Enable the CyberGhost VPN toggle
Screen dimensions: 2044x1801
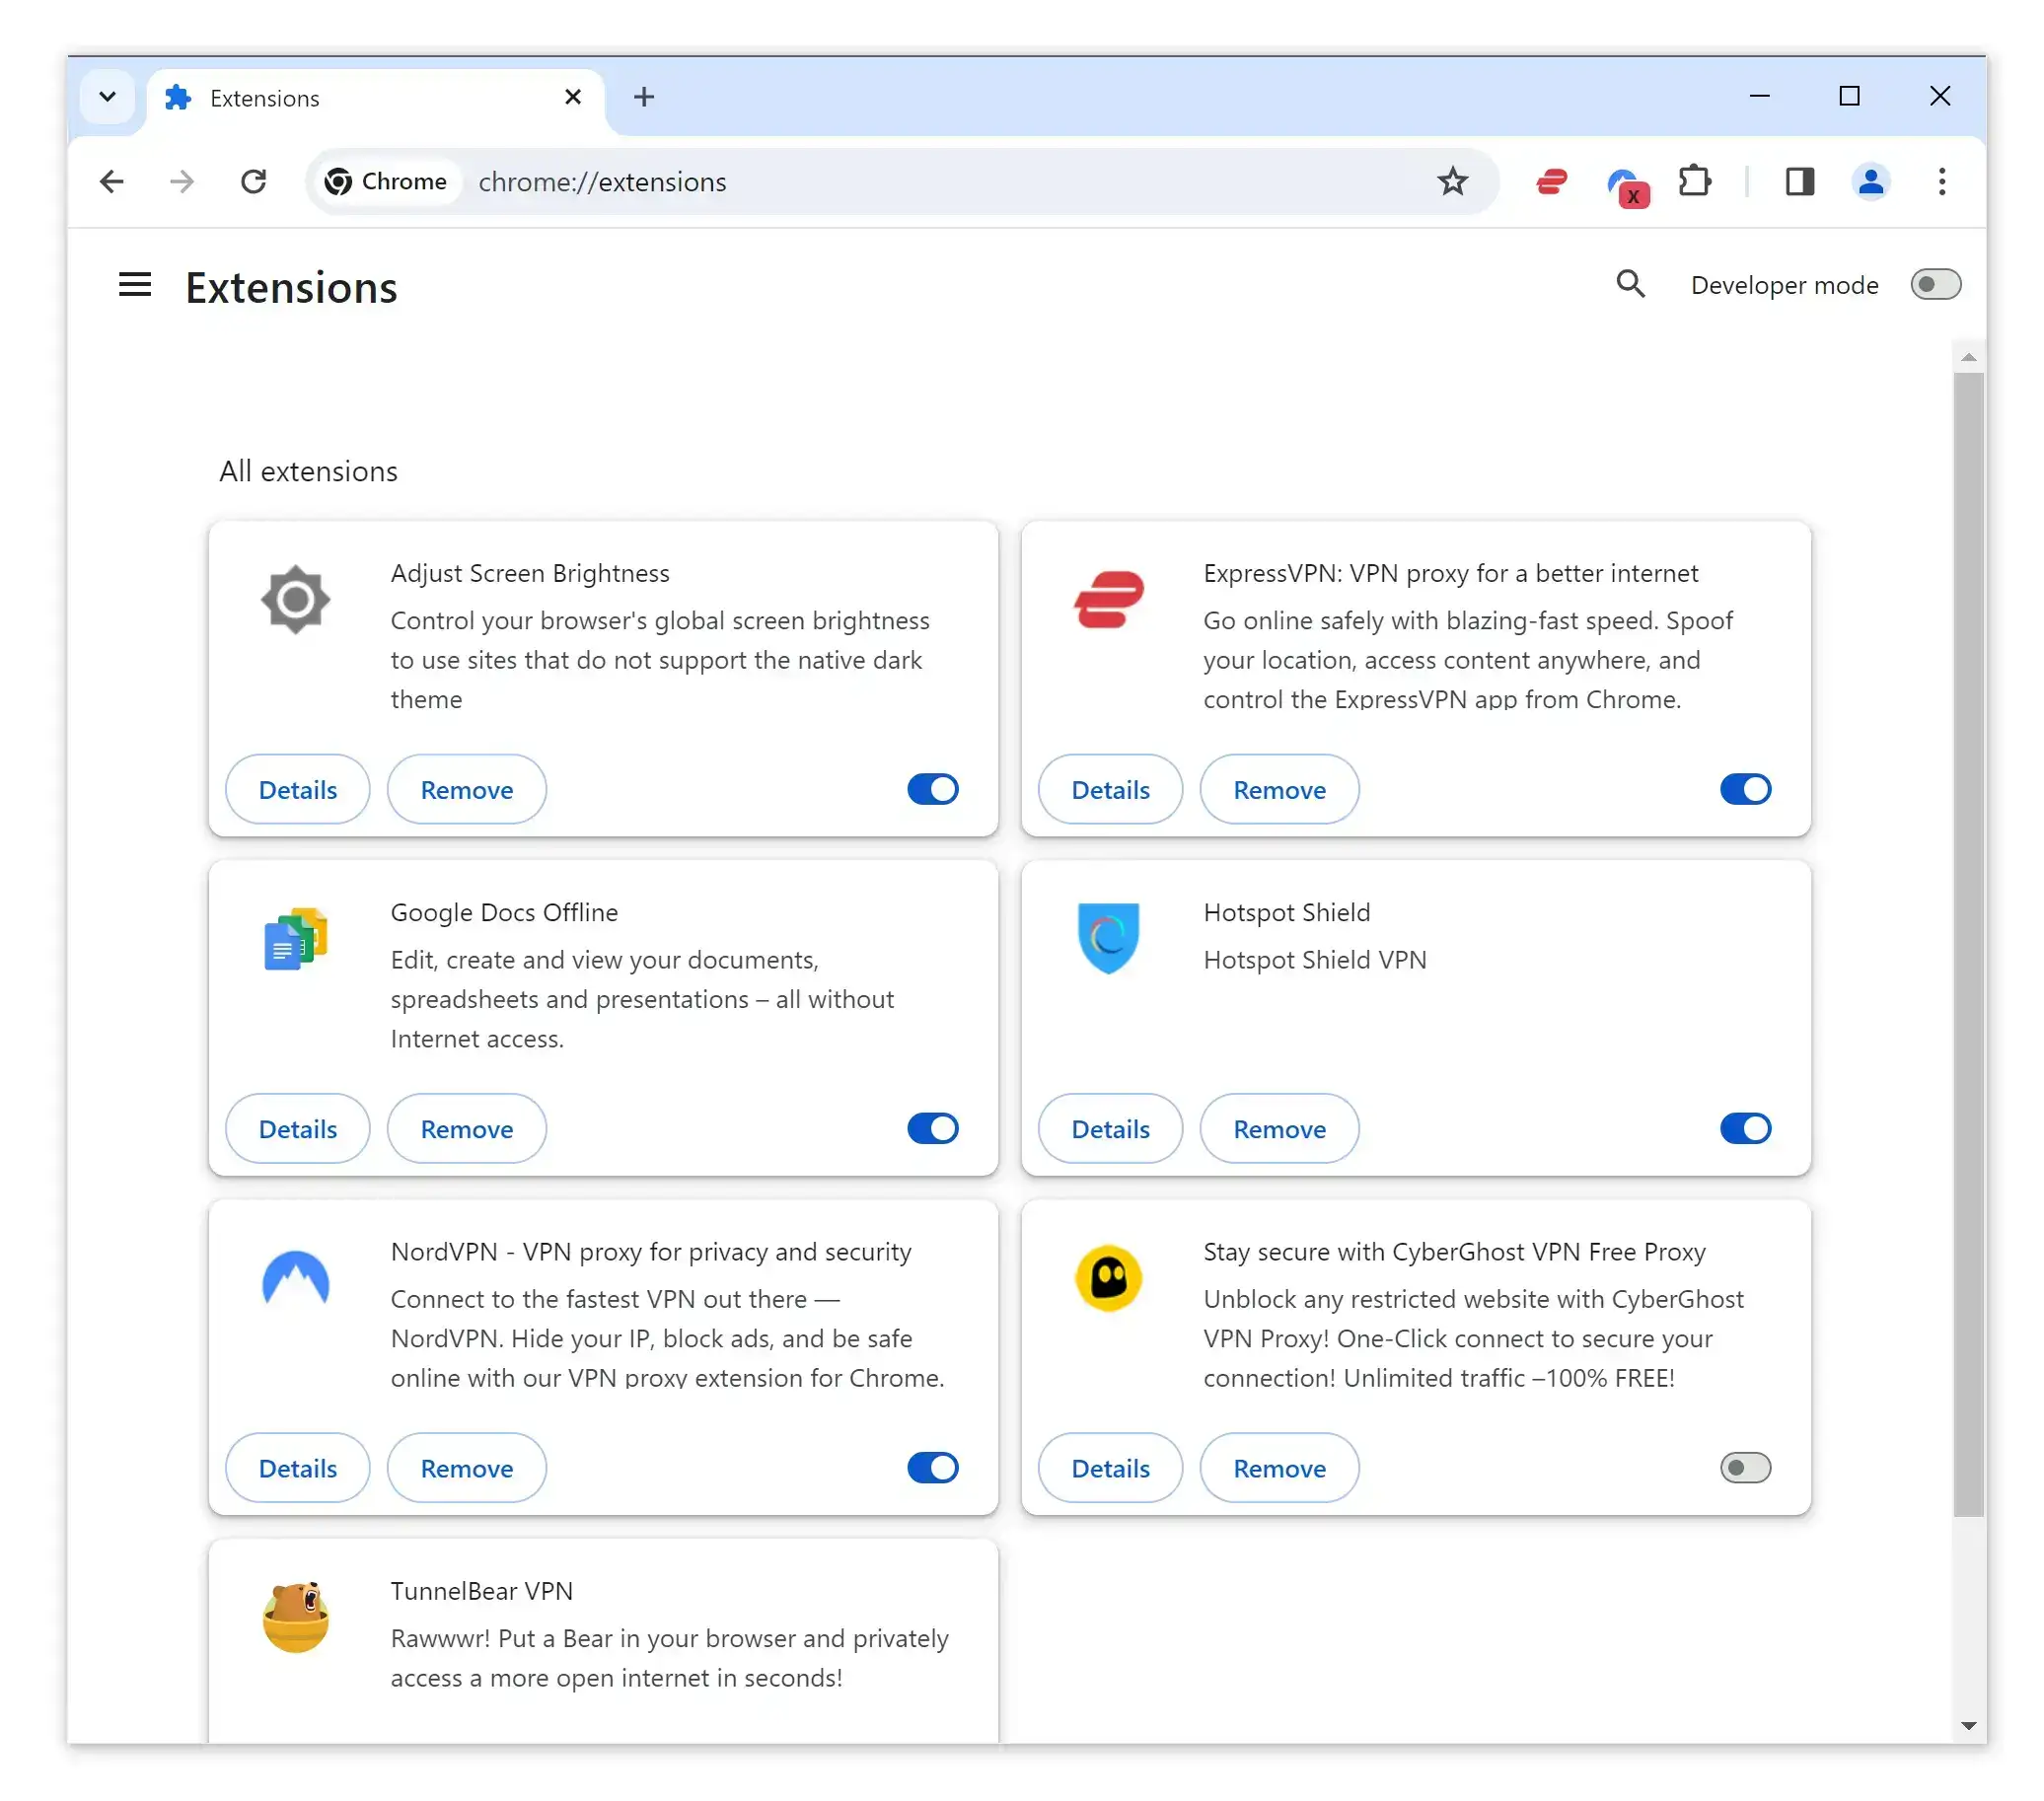pyautogui.click(x=1746, y=1467)
